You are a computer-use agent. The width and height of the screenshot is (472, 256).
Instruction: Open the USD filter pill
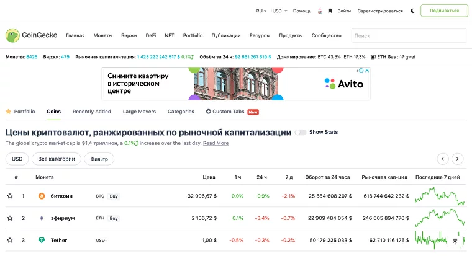(x=17, y=159)
